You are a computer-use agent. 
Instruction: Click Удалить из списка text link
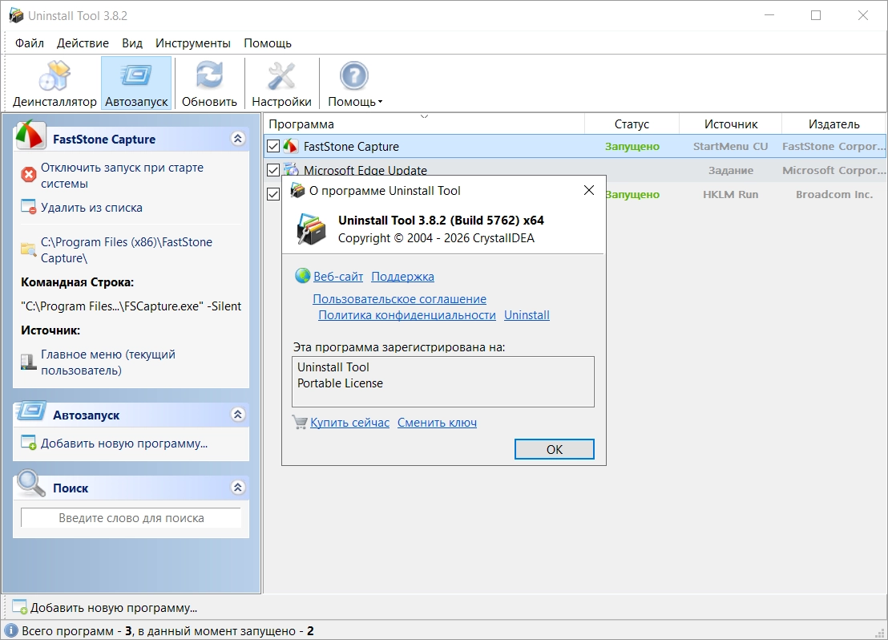(91, 208)
